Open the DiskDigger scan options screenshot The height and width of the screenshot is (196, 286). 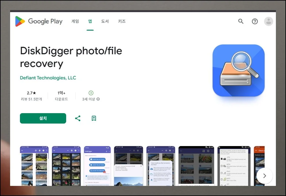pos(97,166)
